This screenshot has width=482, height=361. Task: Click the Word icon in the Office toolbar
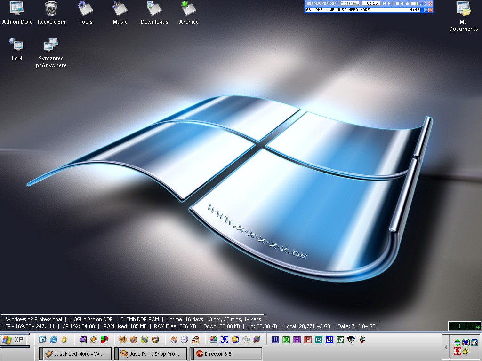[275, 339]
